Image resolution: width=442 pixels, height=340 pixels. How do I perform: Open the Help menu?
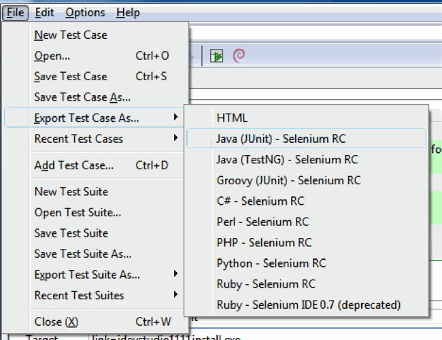128,12
